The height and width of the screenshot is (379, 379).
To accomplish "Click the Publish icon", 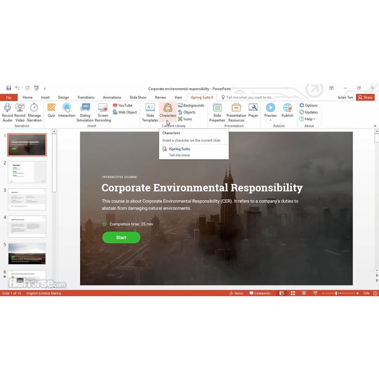I will click(287, 108).
